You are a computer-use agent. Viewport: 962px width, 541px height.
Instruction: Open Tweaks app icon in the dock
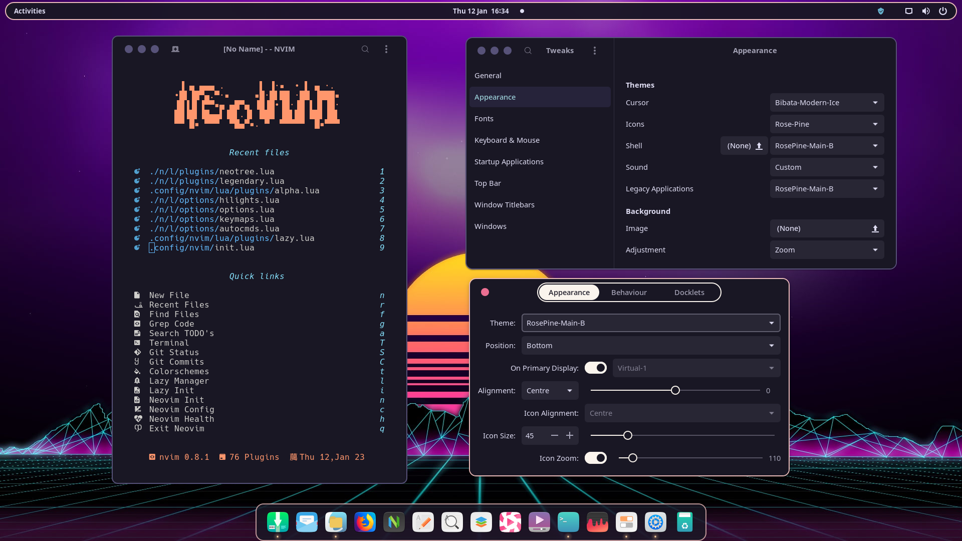coord(626,522)
